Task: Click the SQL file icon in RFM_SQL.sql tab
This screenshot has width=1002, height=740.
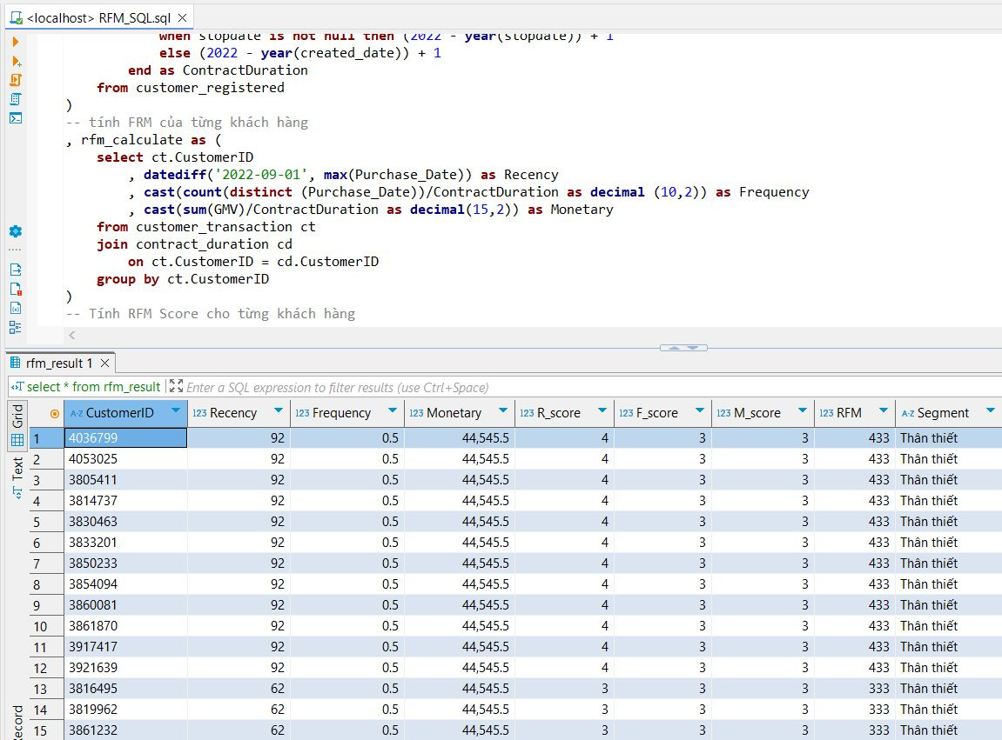Action: pyautogui.click(x=17, y=18)
